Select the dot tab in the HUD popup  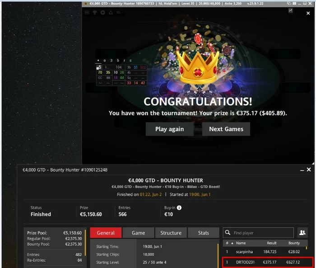click(98, 61)
